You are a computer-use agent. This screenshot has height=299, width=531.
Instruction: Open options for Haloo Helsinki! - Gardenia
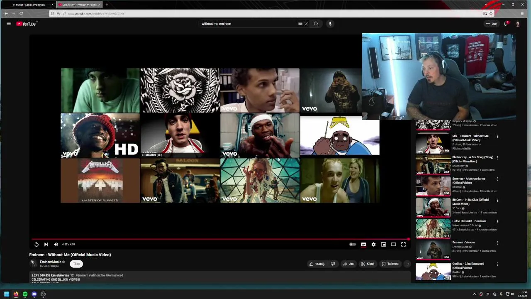497,221
